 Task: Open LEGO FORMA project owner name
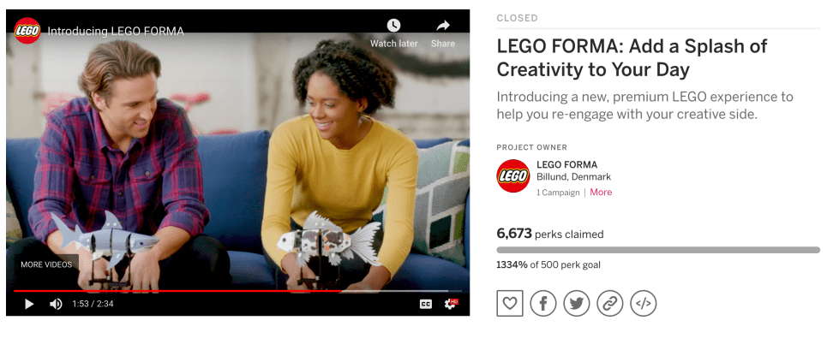tap(566, 164)
